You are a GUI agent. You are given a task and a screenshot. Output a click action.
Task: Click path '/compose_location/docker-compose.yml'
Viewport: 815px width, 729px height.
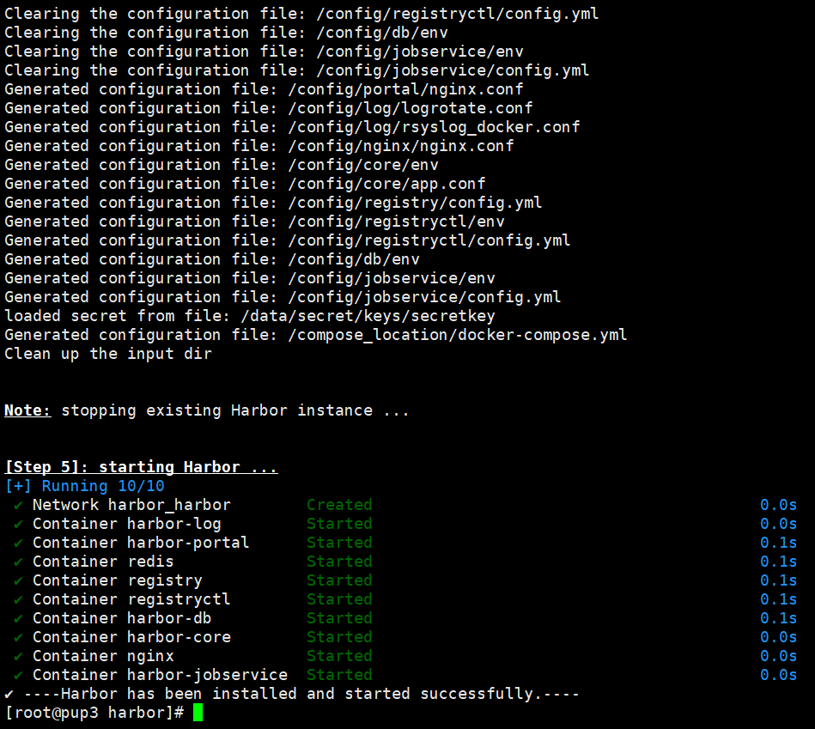(458, 335)
